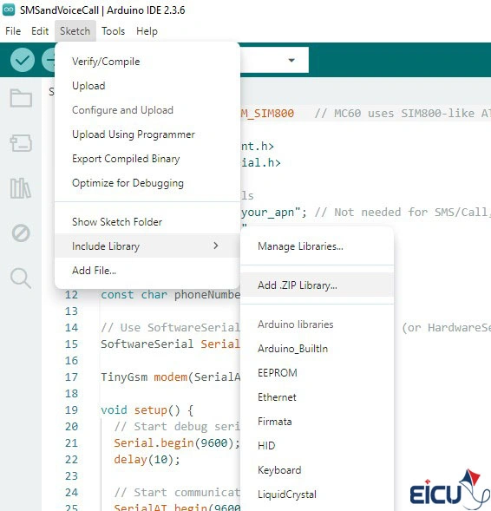
Task: Click 'SoftwareSerial Serial' code line
Action: (x=170, y=344)
